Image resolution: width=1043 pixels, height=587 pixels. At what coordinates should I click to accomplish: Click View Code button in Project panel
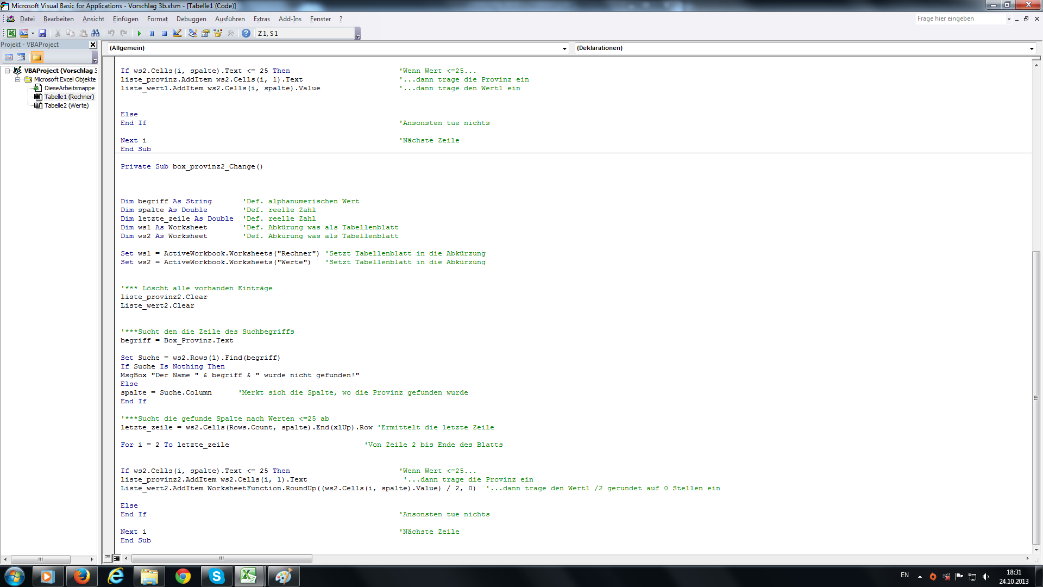coord(9,57)
